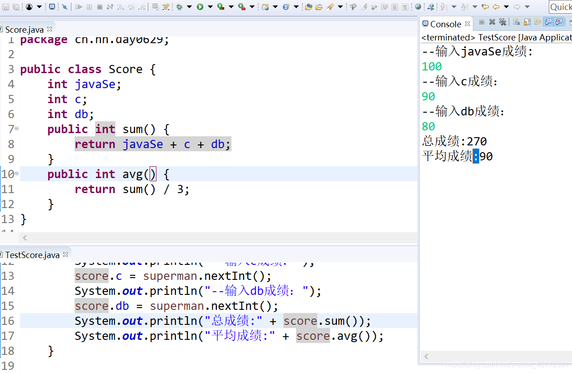Click the Terminate stop icon in main toolbar
This screenshot has width=572, height=373.
100,7
